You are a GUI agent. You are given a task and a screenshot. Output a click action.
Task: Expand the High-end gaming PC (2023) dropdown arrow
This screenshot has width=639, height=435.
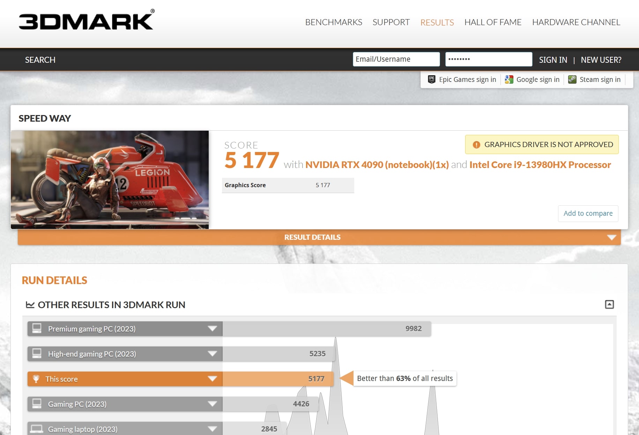tap(212, 353)
